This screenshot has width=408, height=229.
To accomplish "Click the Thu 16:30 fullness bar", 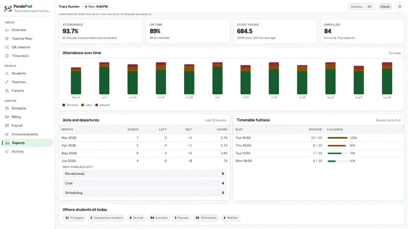I will (338, 146).
